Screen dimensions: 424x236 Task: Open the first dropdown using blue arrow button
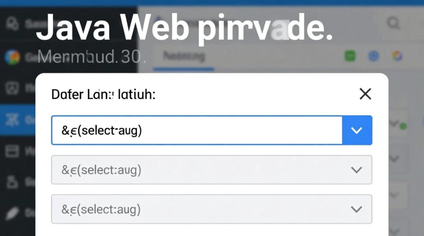tap(357, 130)
